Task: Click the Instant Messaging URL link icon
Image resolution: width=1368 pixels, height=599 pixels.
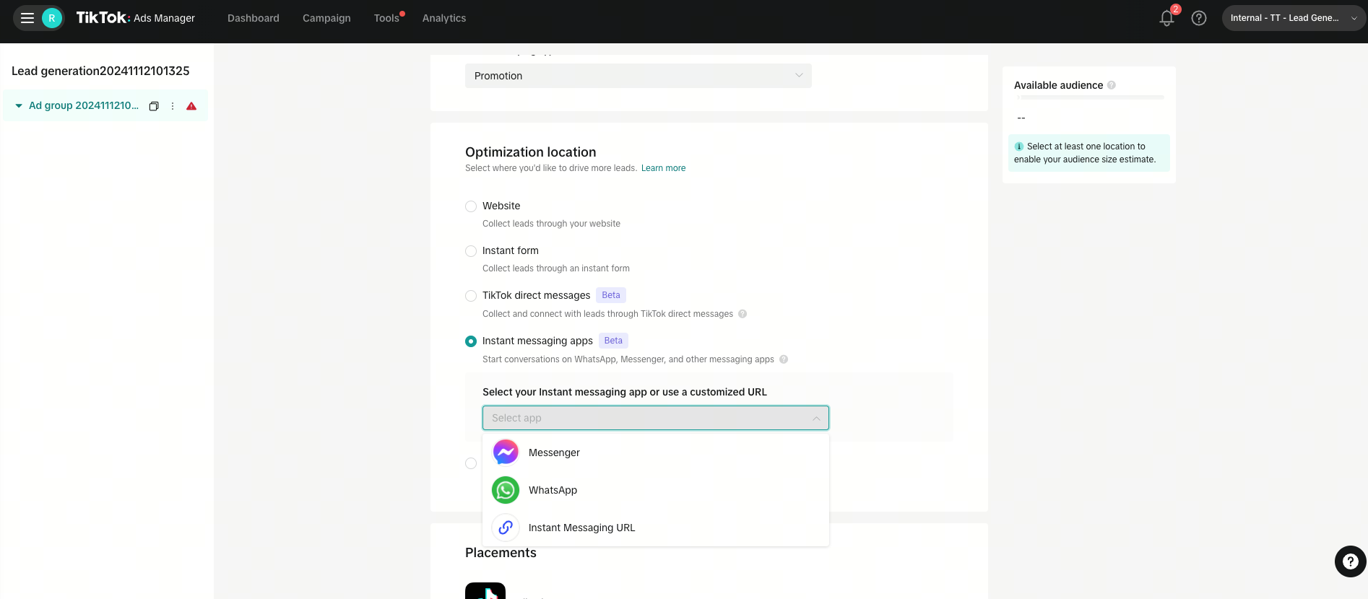Action: tap(506, 528)
